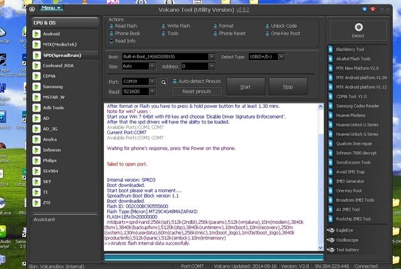Viewport: 401px width, 269px height.
Task: Open the SI4904 platform icon
Action: click(x=36, y=171)
